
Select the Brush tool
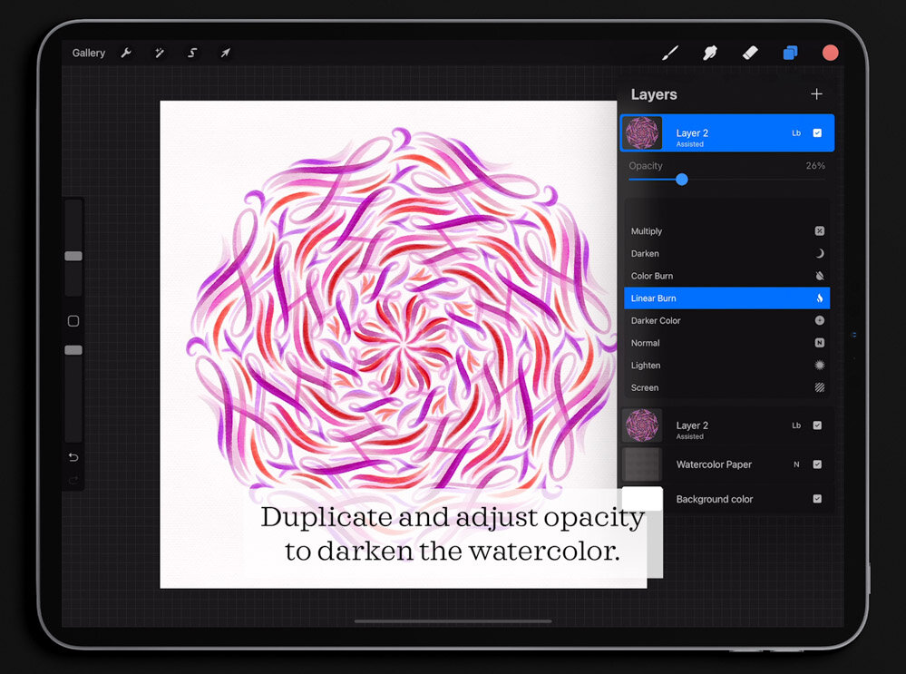670,53
